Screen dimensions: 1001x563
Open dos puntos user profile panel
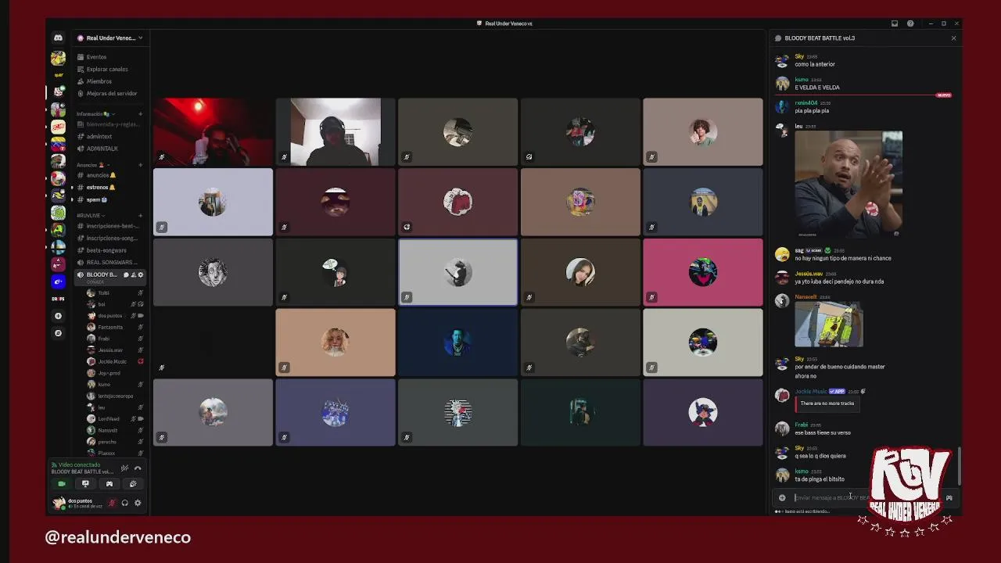(77, 503)
